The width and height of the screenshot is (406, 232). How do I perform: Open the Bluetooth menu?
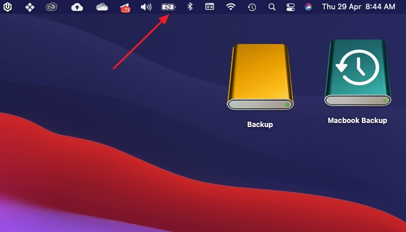pyautogui.click(x=190, y=7)
